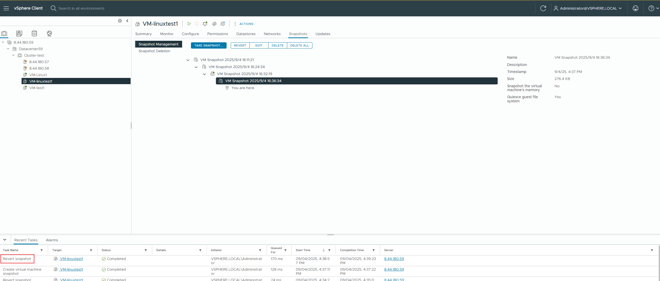This screenshot has height=281, width=660.
Task: Click the search in all environments field
Action: pos(81,8)
